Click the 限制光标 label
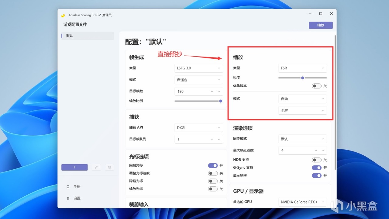 point(136,165)
